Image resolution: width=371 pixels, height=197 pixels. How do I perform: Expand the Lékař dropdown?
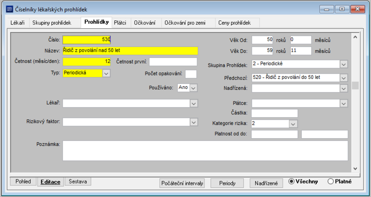[194, 103]
